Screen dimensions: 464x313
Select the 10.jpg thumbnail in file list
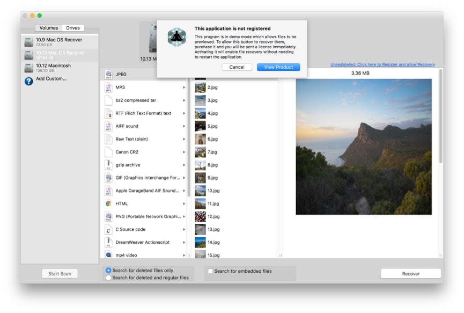pyautogui.click(x=200, y=191)
